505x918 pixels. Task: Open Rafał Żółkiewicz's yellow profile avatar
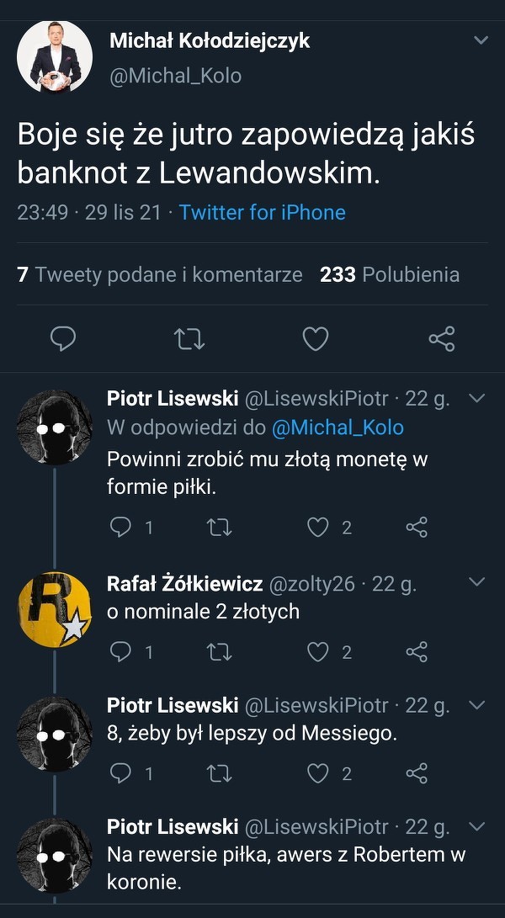point(55,609)
